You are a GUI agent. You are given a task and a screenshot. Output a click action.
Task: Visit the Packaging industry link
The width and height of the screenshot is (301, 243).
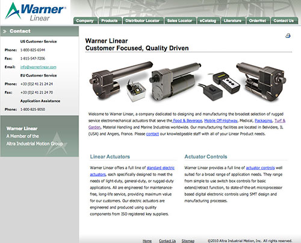coord(264,121)
